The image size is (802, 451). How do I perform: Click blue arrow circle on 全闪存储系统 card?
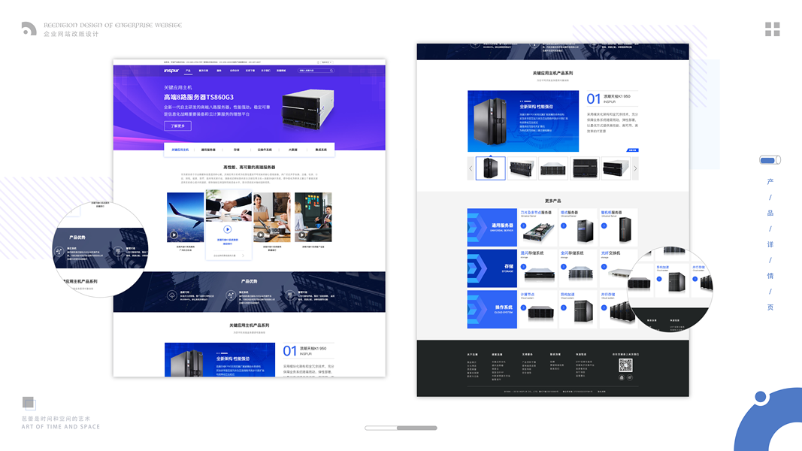[564, 266]
